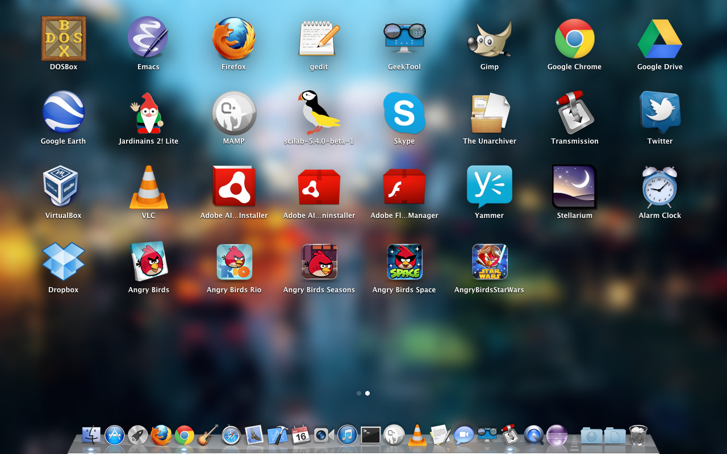Open QuickTime Player from the Dock

534,435
